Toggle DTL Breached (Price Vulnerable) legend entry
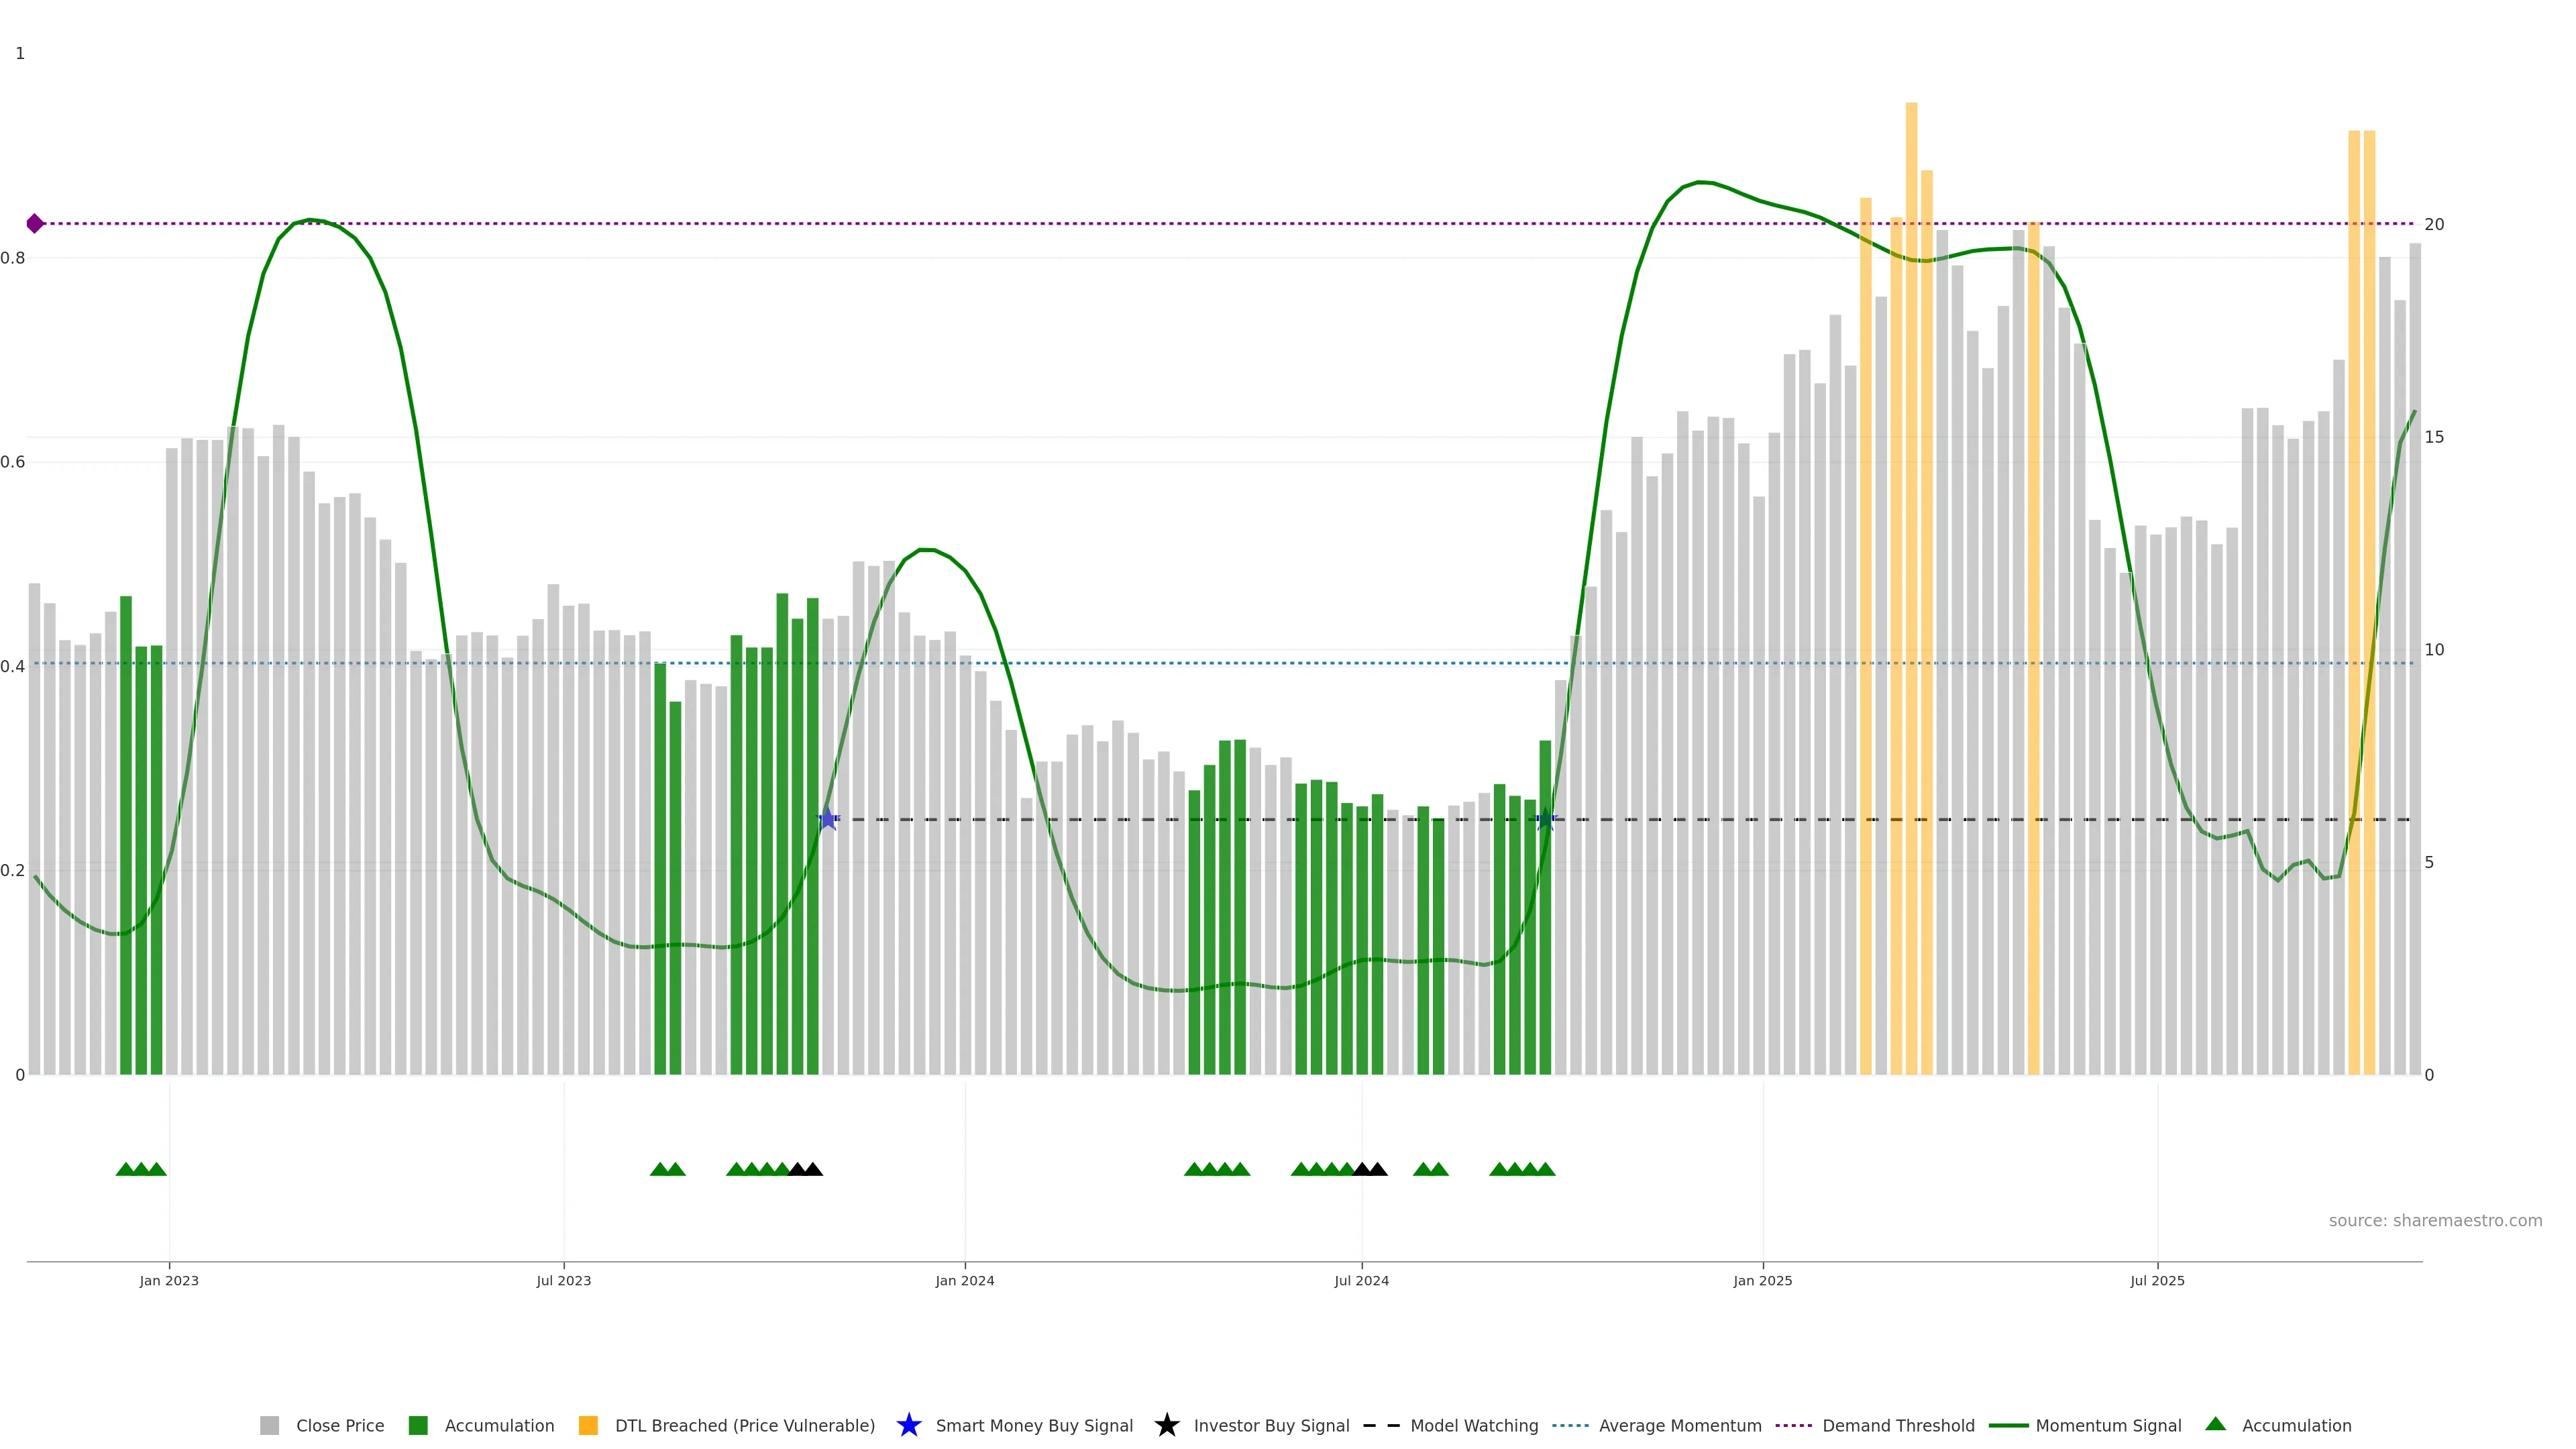The width and height of the screenshot is (2576, 1449). click(744, 1425)
